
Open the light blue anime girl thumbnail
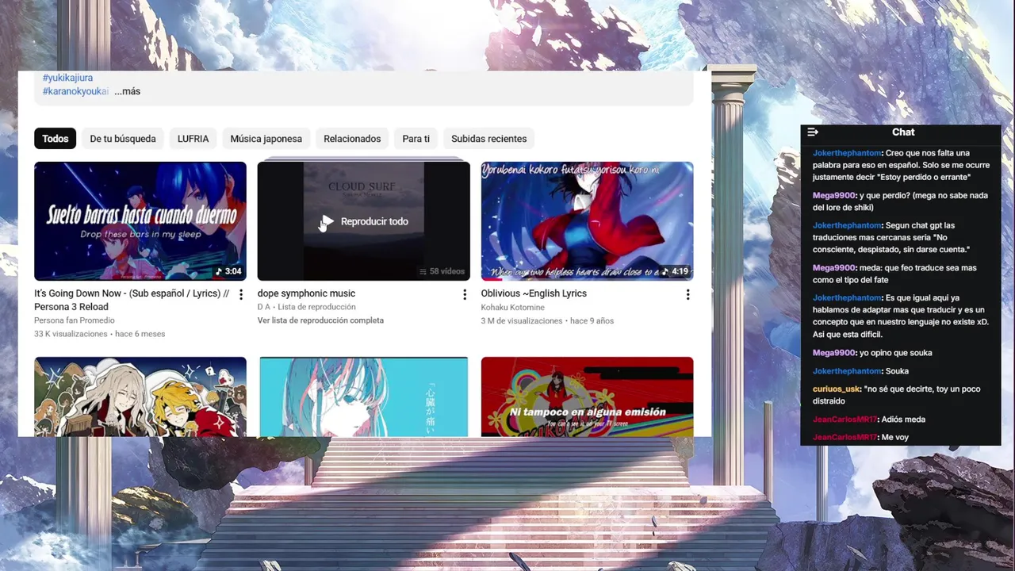pos(363,397)
